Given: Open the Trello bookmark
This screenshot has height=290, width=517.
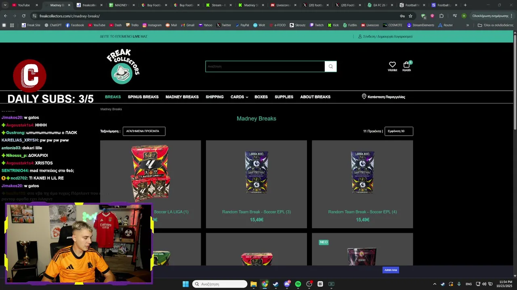Looking at the screenshot, I should (x=132, y=25).
